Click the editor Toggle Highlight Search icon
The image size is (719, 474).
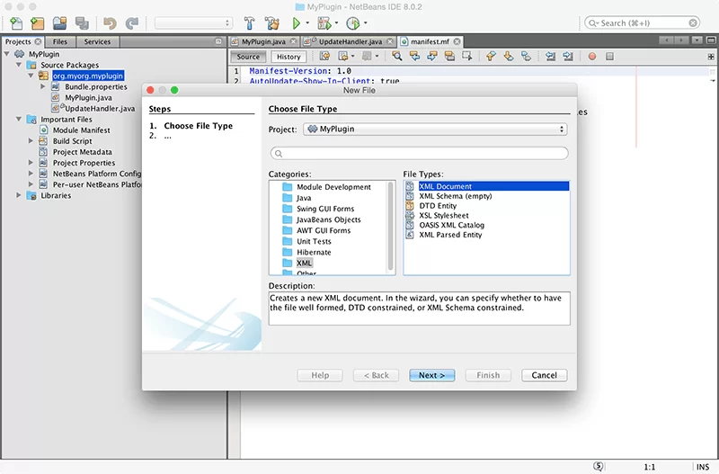point(449,57)
